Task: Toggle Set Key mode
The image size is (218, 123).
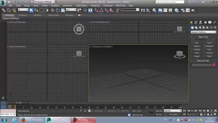Action: [x=159, y=114]
